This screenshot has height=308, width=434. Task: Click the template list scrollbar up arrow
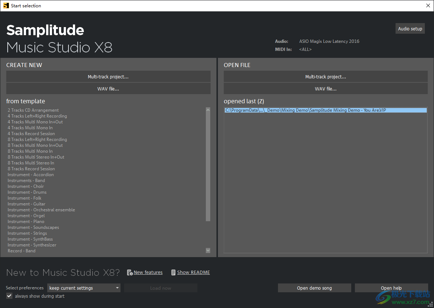208,110
